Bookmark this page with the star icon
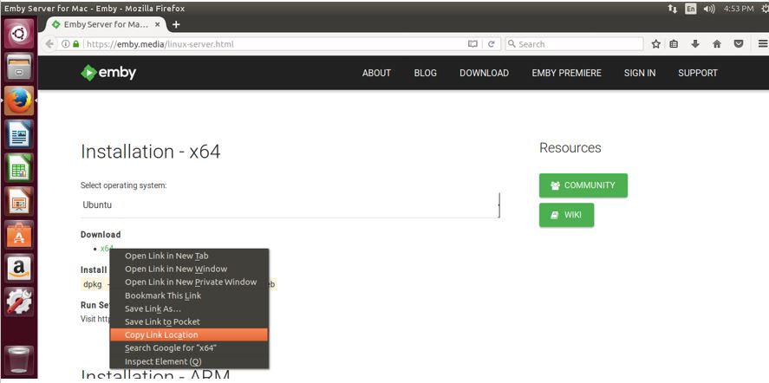 tap(655, 44)
